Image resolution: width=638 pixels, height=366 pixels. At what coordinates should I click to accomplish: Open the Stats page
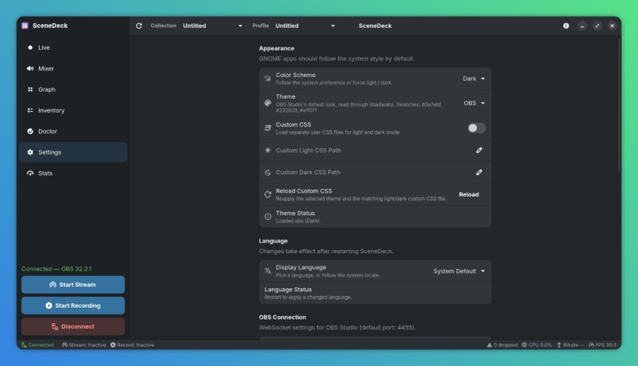point(73,173)
